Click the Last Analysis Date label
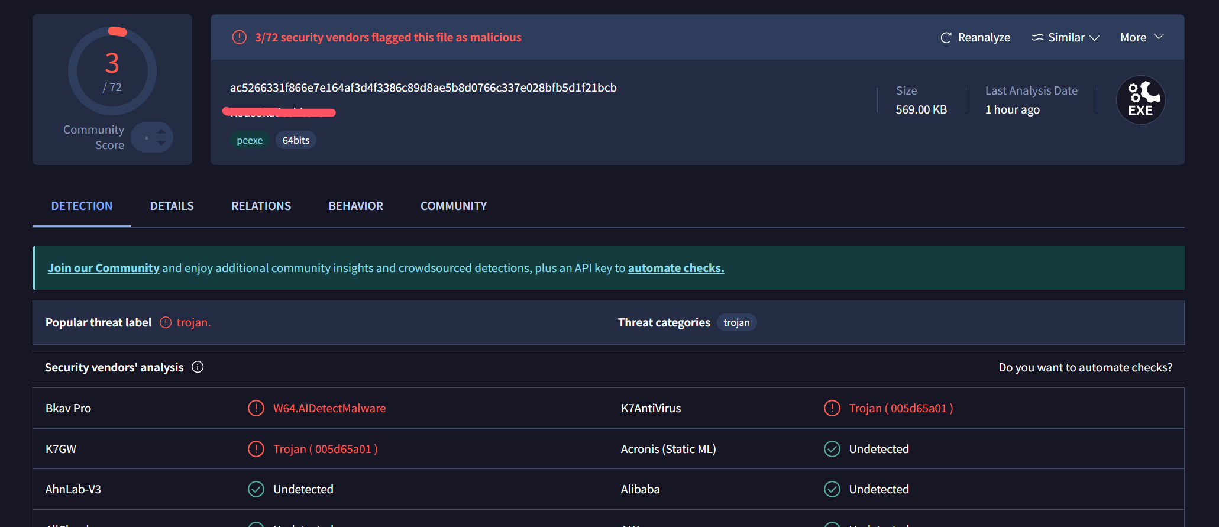1219x527 pixels. [x=1032, y=90]
